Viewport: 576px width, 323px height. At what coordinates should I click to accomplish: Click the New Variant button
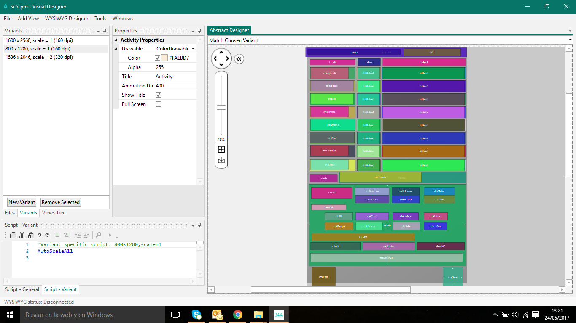(x=22, y=202)
